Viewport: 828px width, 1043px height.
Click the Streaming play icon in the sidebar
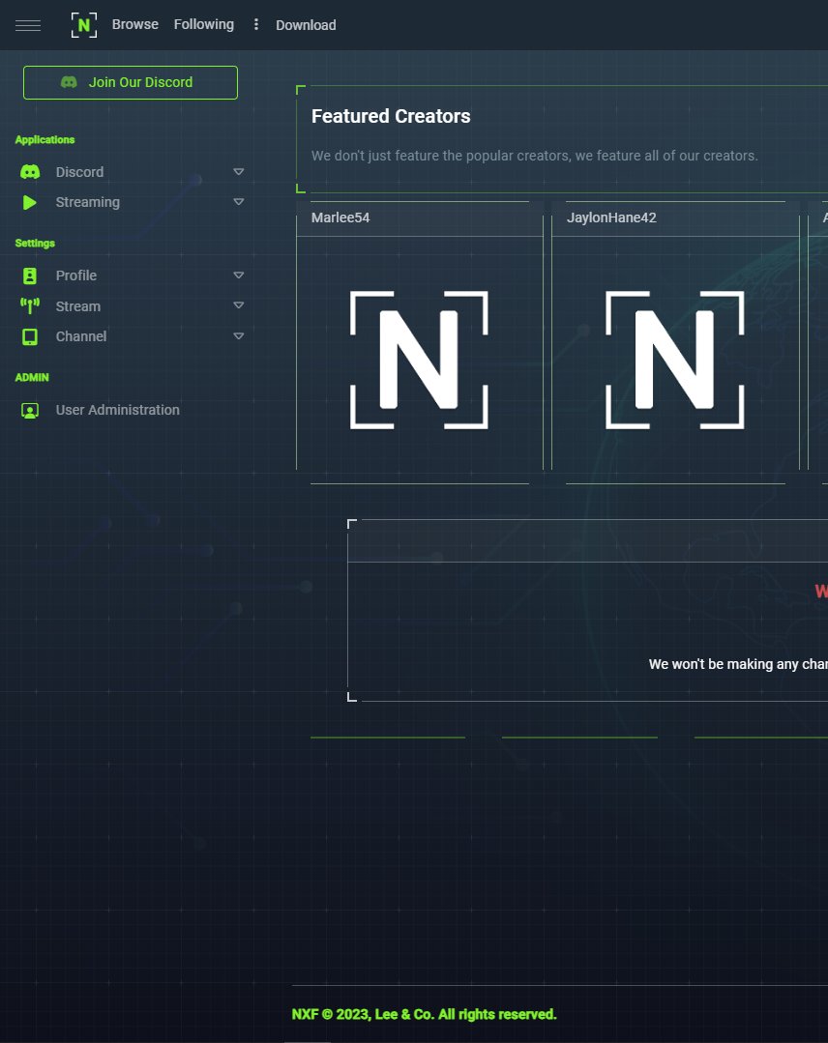point(30,202)
